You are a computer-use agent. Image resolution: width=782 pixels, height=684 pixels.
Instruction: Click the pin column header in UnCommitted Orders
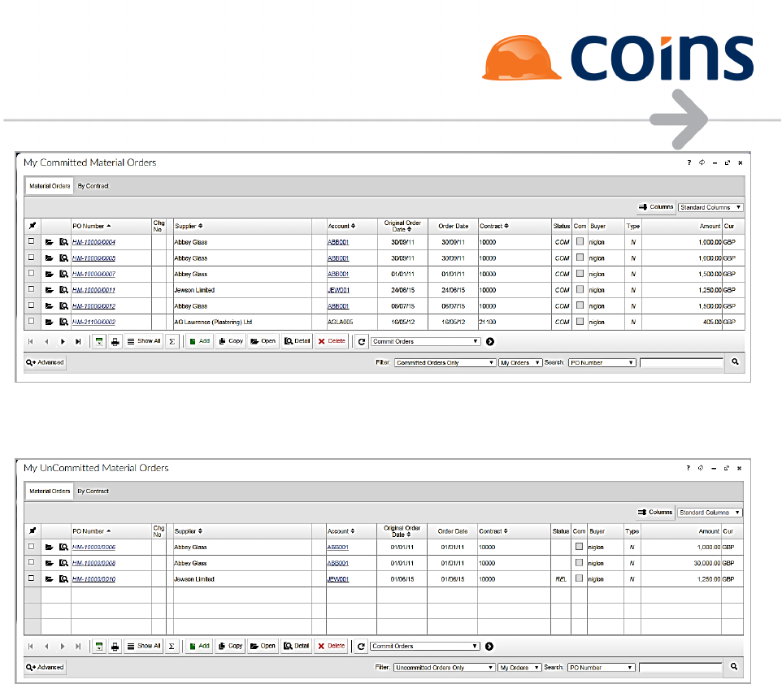(x=33, y=531)
